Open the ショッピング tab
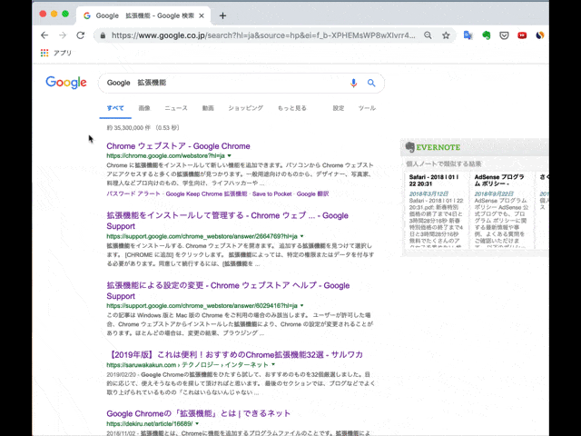 pos(246,108)
